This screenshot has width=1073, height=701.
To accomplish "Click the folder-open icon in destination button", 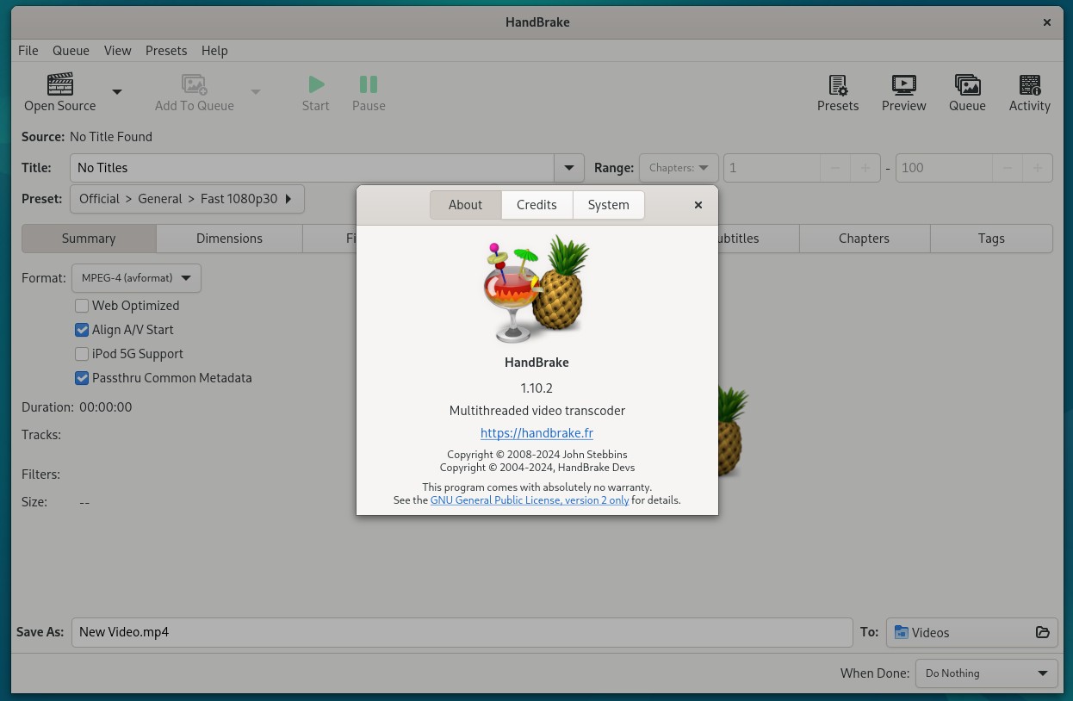I will (1042, 632).
